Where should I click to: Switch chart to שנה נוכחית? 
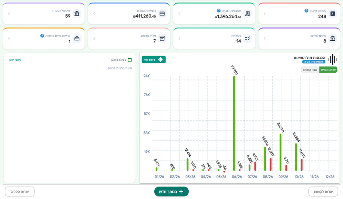point(328,70)
